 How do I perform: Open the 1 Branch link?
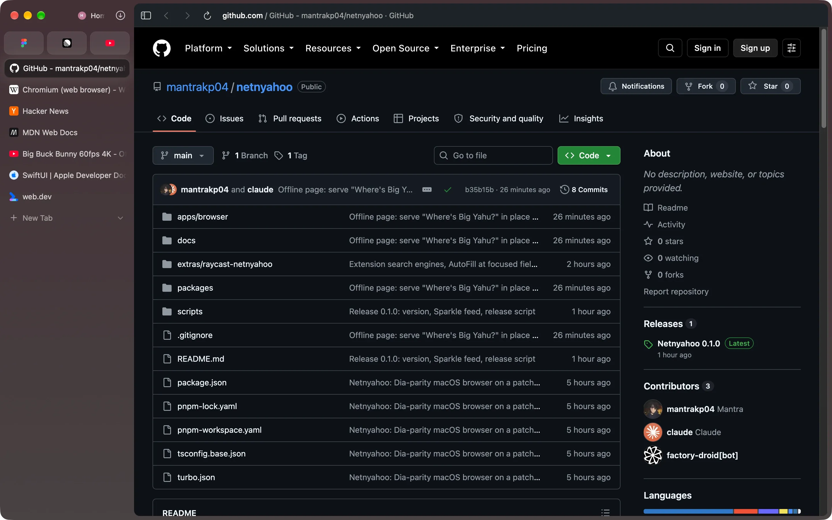coord(245,155)
